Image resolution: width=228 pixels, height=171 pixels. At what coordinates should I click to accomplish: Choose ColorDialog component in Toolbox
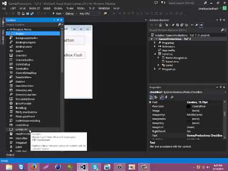pyautogui.click(x=23, y=64)
